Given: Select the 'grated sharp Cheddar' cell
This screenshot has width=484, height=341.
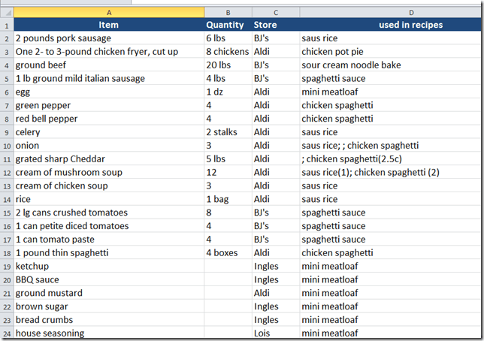Looking at the screenshot, I should click(109, 158).
